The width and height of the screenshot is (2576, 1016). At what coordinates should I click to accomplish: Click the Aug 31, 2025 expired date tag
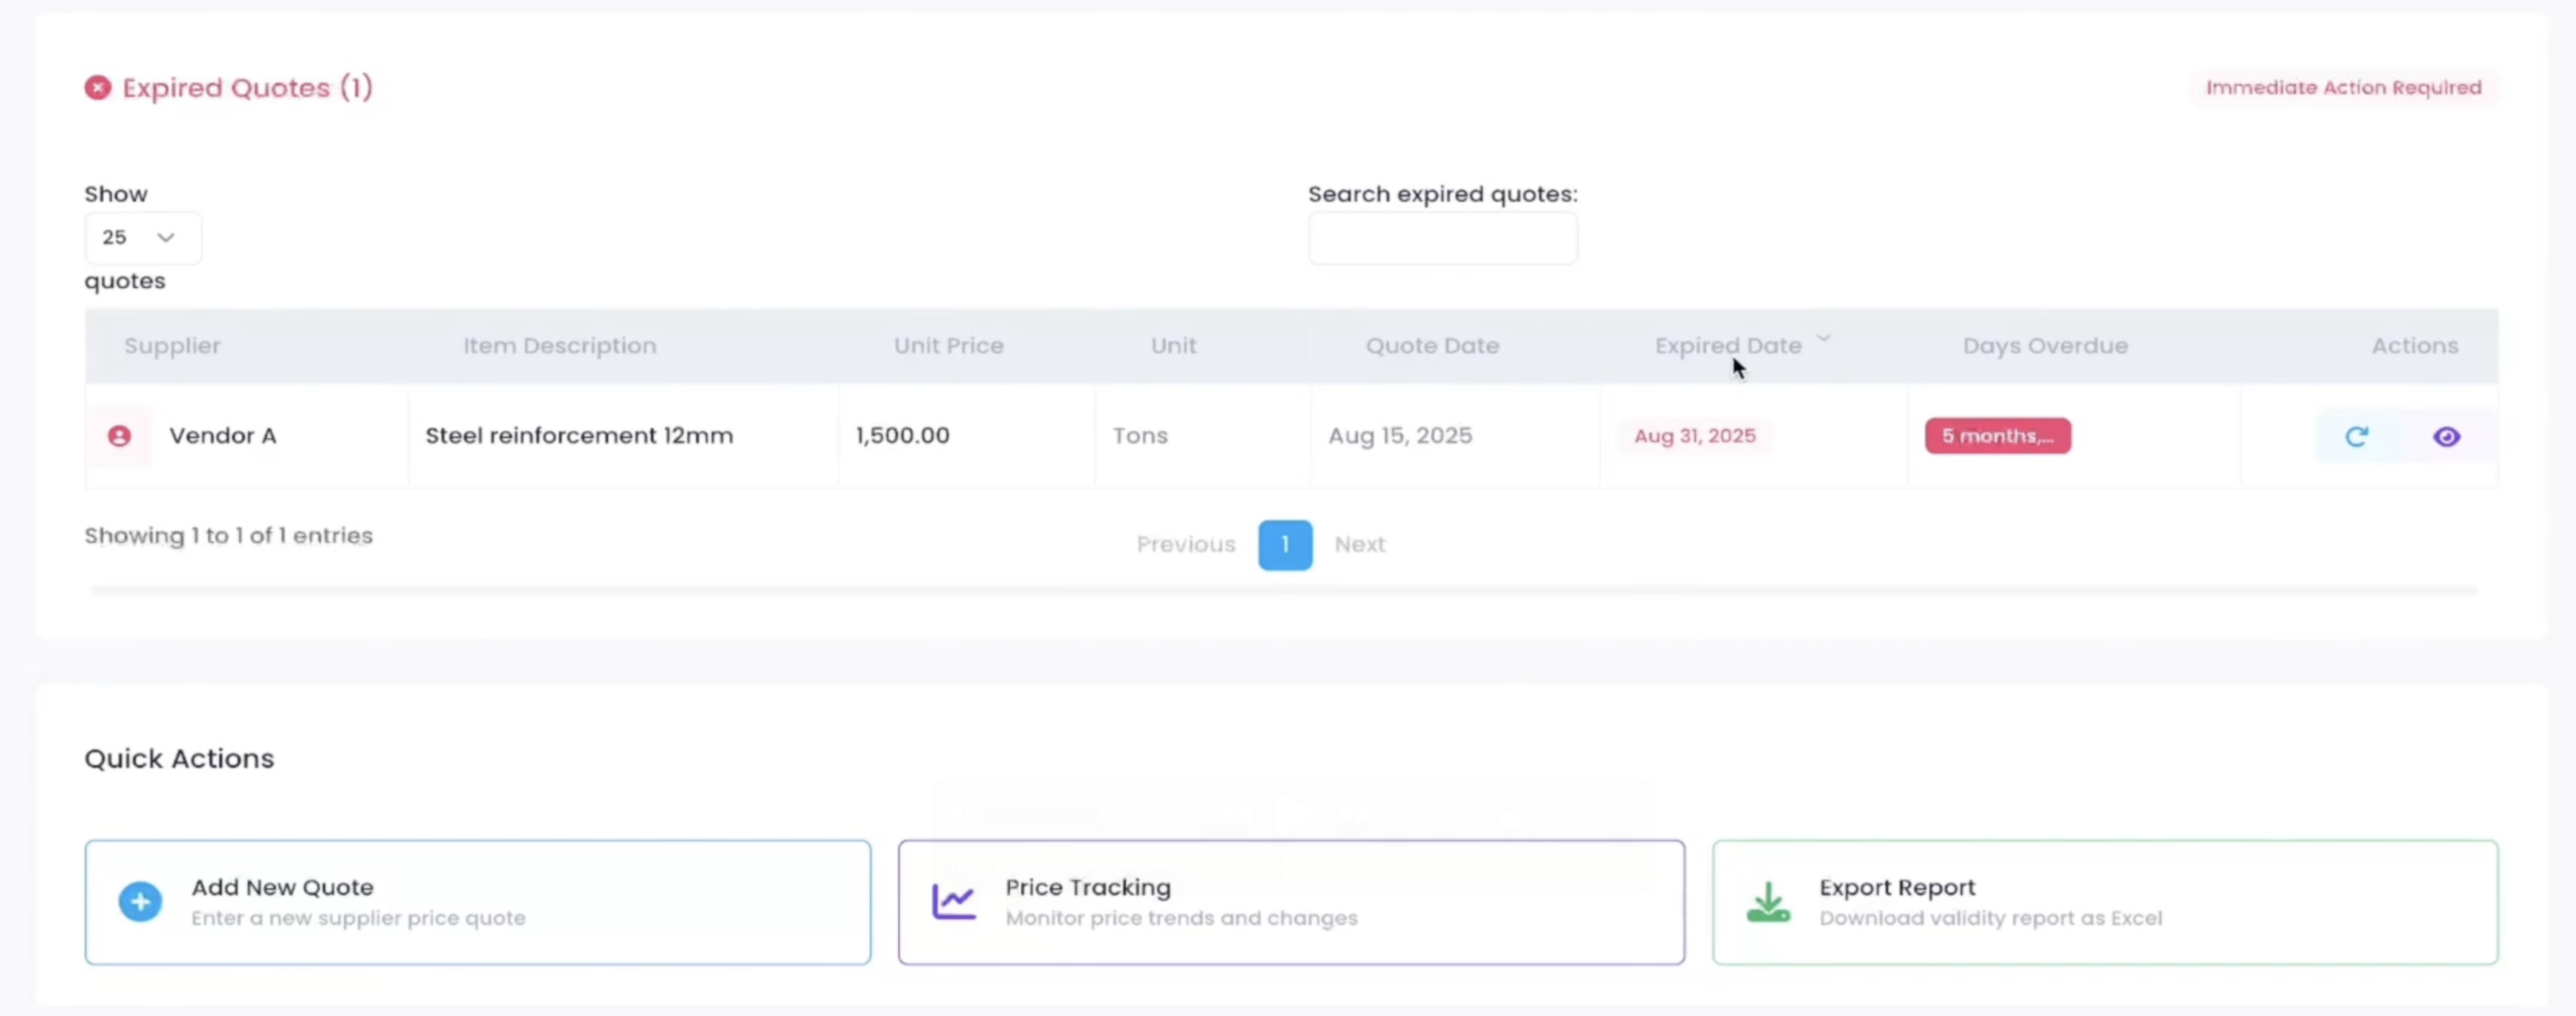[1694, 436]
